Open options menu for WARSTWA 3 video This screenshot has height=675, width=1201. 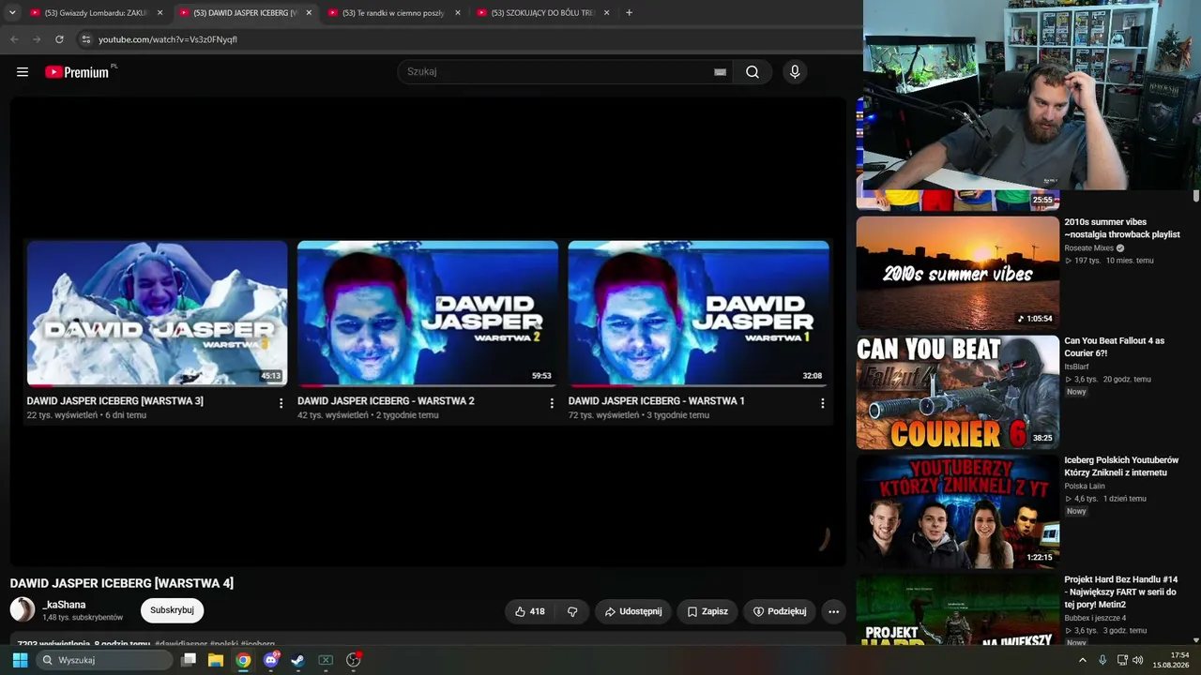(281, 403)
